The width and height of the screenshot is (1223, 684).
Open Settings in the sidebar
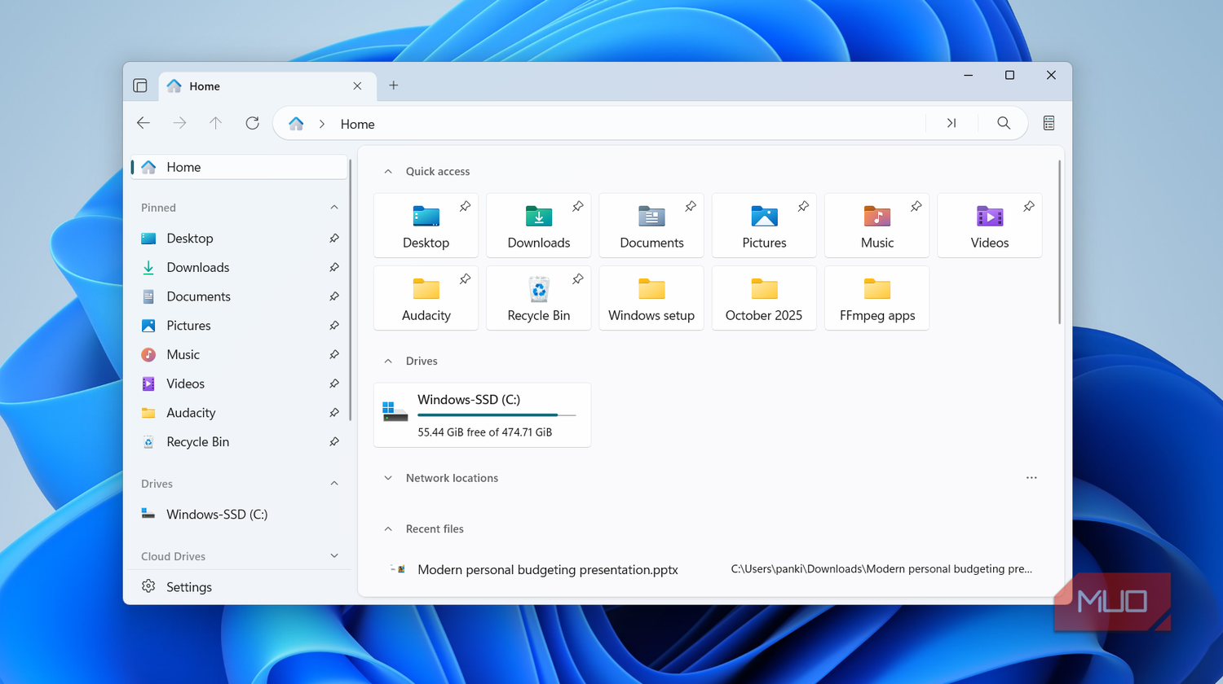pos(239,587)
